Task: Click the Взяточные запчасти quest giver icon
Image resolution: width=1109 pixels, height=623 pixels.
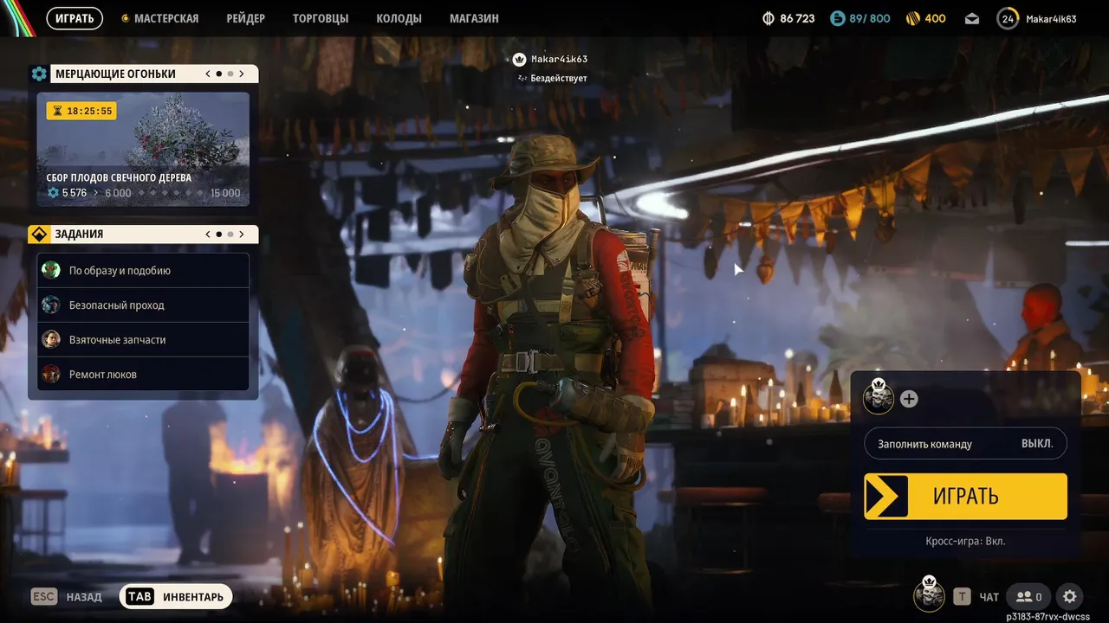Action: [51, 339]
